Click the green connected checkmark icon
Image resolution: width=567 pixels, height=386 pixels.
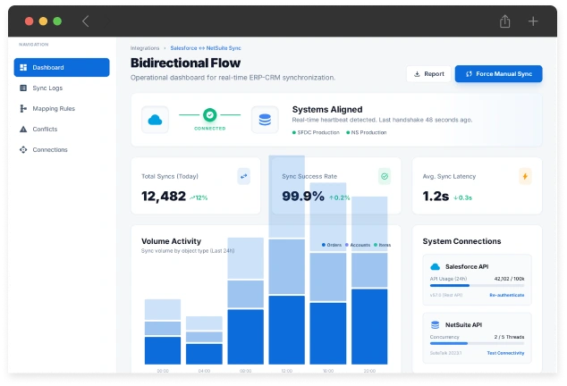pyautogui.click(x=210, y=115)
